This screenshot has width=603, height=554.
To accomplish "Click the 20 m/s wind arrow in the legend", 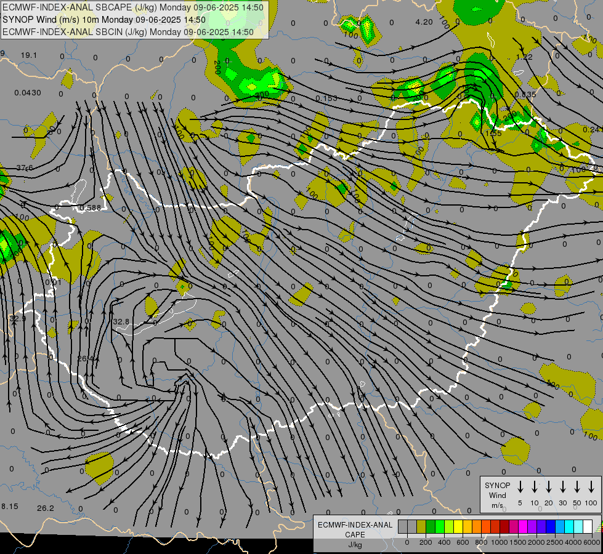I will point(548,487).
